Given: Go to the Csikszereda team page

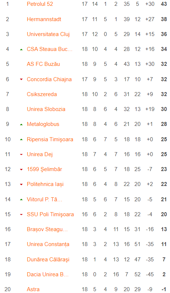Looking at the screenshot, I should point(42,94).
